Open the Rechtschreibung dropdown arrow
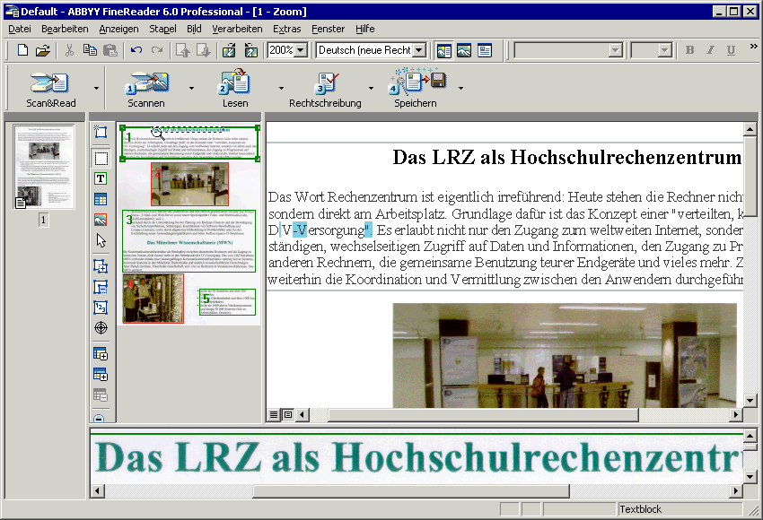 [x=372, y=89]
